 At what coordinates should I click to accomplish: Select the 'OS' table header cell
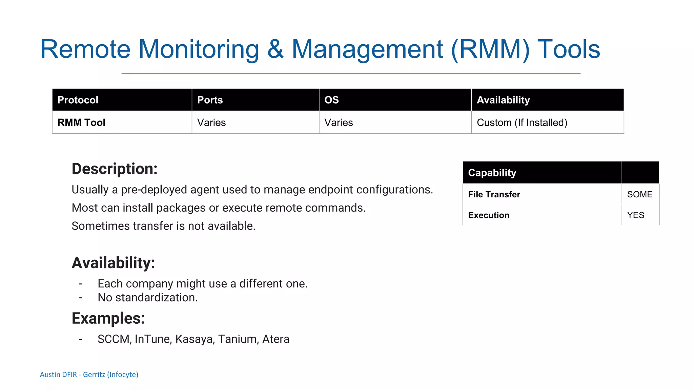(x=395, y=100)
